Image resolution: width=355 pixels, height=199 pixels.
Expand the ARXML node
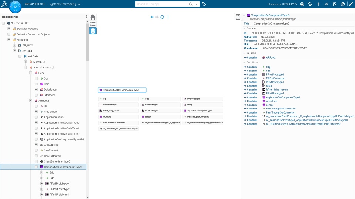(25, 62)
